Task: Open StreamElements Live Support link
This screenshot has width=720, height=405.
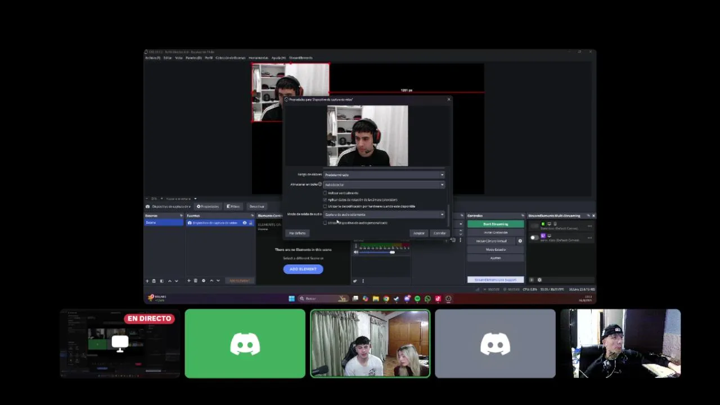Action: [x=496, y=280]
